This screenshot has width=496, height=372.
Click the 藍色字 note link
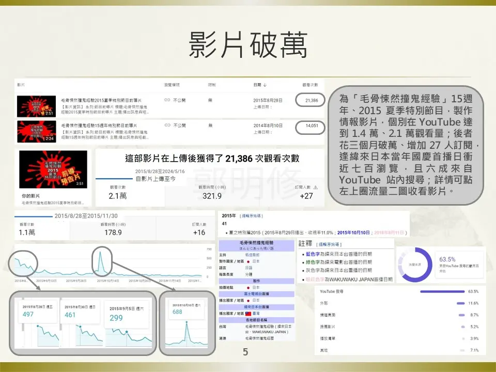coord(313,254)
